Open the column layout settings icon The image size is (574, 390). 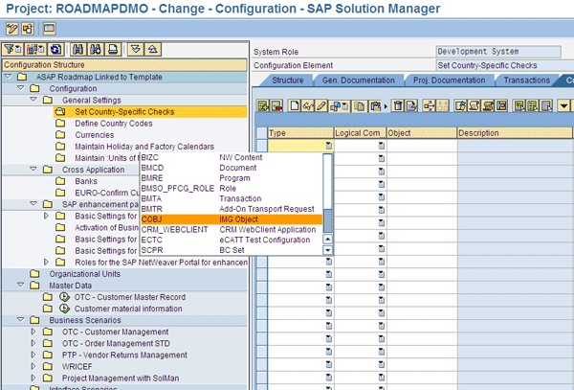(x=35, y=49)
